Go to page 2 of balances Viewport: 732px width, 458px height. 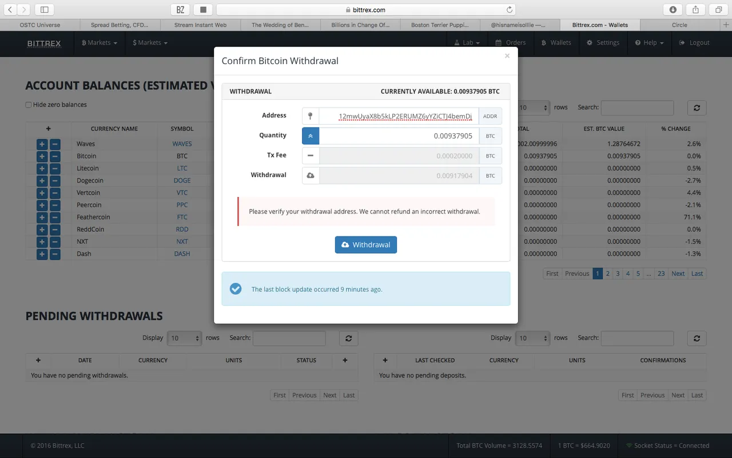(608, 274)
